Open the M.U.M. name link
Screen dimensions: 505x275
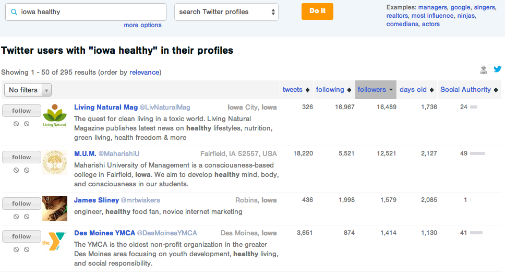click(x=85, y=153)
